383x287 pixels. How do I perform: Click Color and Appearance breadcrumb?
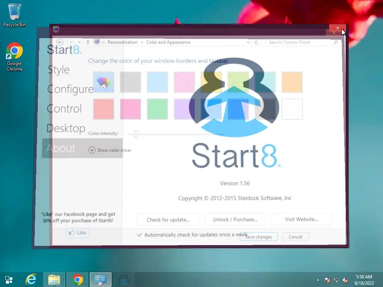[x=168, y=42]
